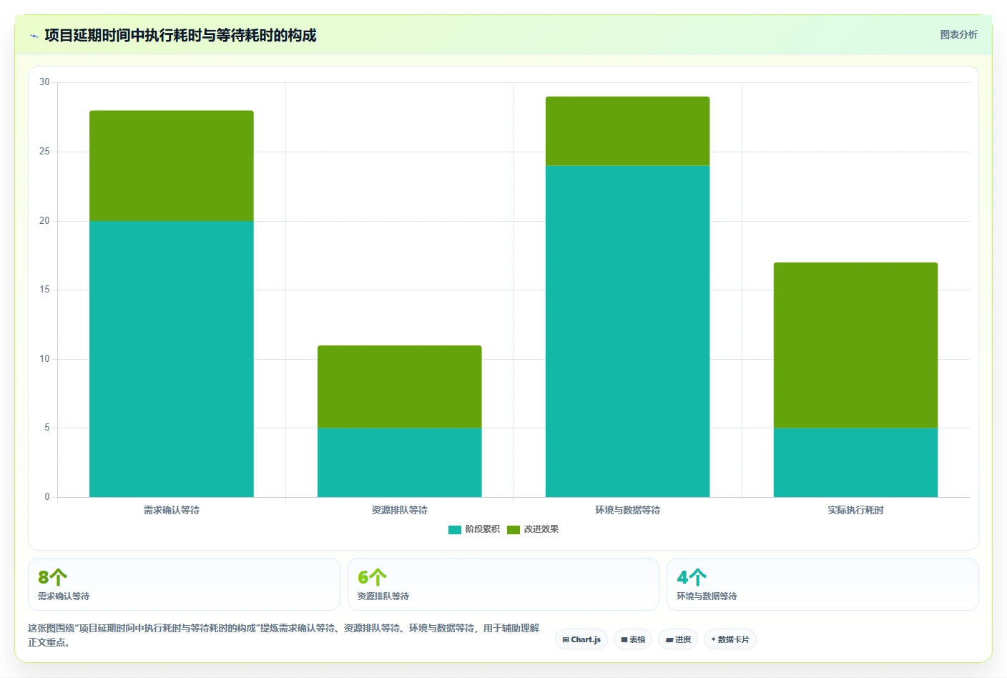Click the x-axis label 需求确认等待

click(172, 510)
